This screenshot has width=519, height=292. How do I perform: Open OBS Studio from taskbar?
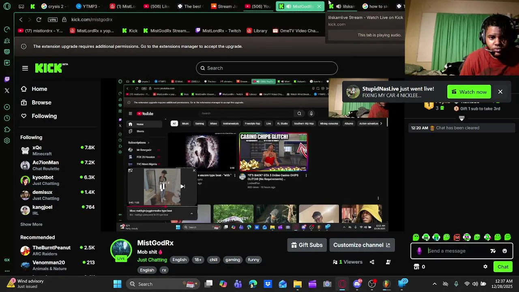(372, 284)
